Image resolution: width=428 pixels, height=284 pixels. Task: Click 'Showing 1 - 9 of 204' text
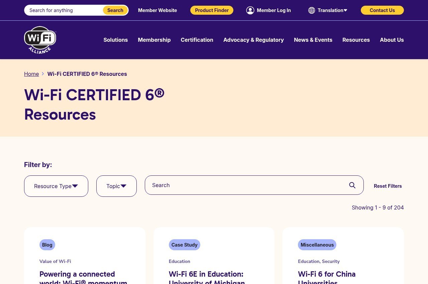click(378, 207)
